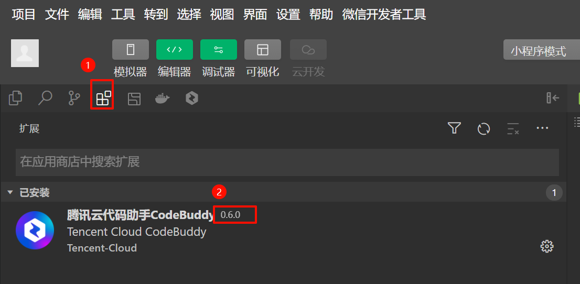Open the 设置 menu
580x284 pixels.
(288, 15)
